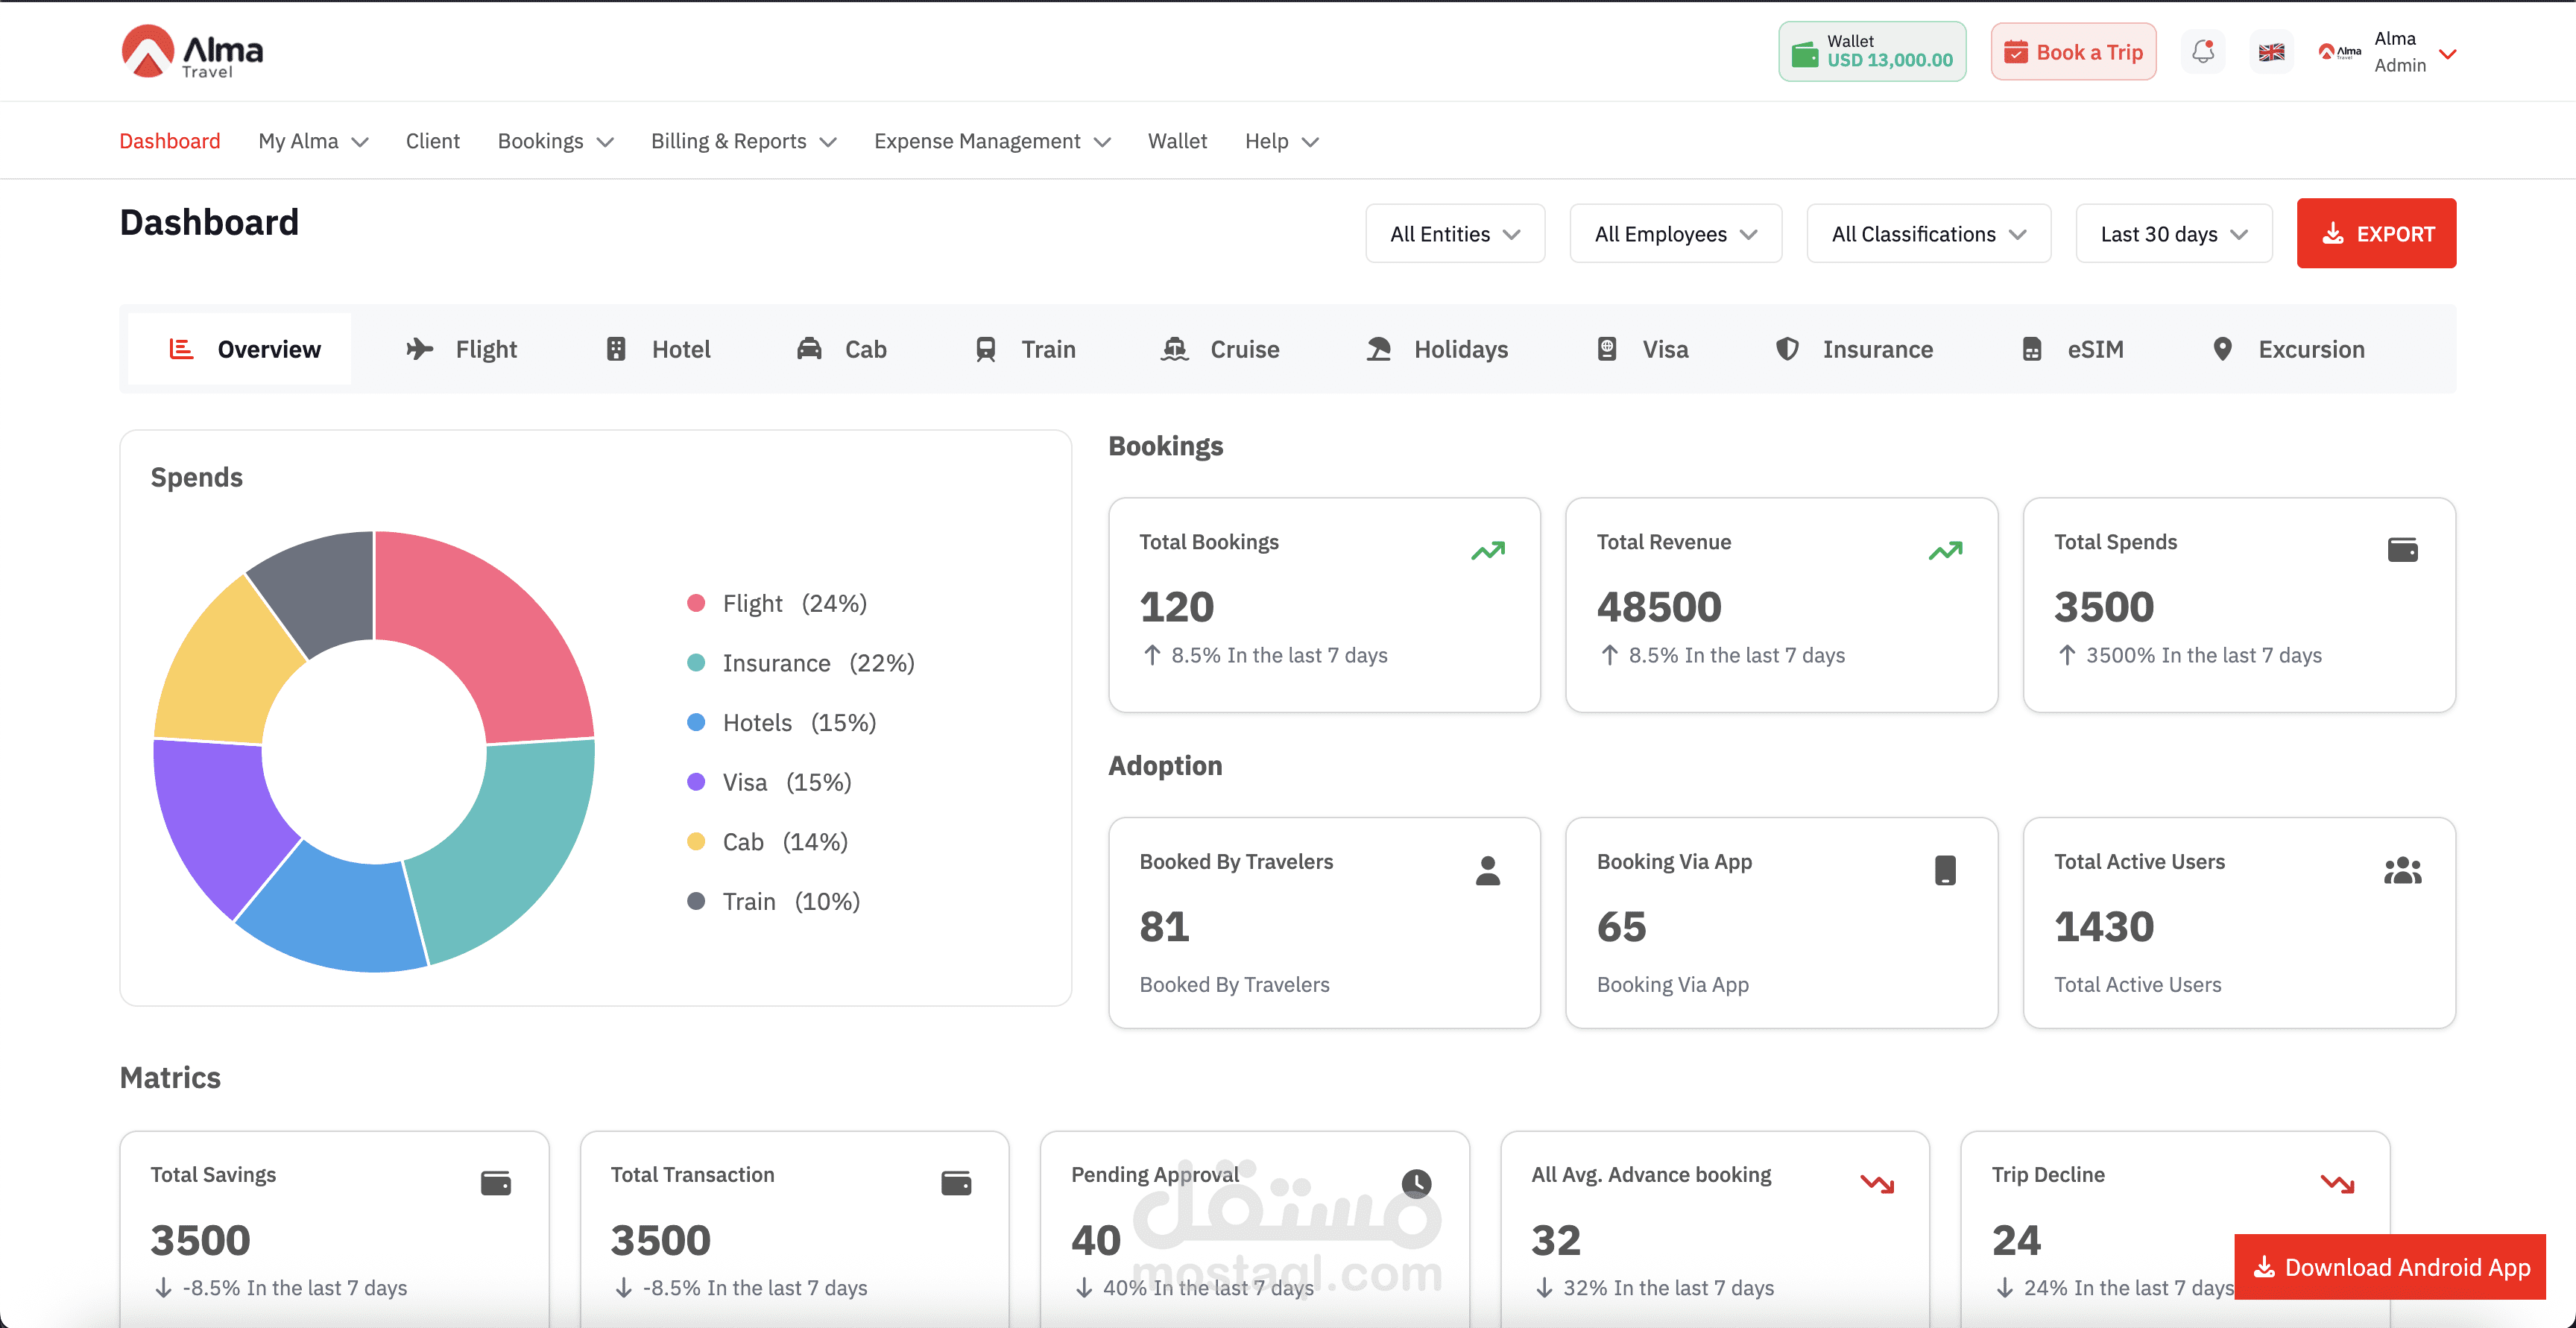Click wallet icon in Total Spends card
Image resolution: width=2576 pixels, height=1328 pixels.
(2402, 550)
